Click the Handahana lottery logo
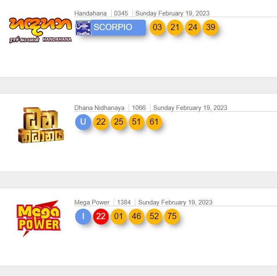 [41, 30]
